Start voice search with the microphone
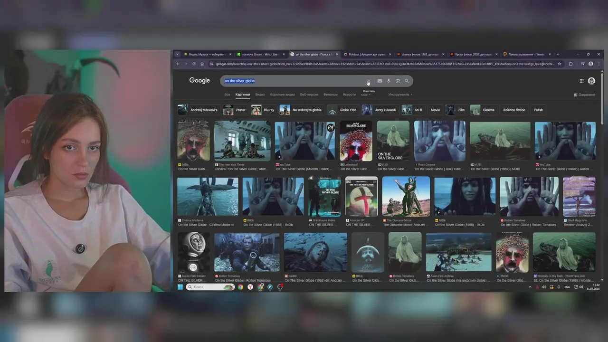 (389, 81)
